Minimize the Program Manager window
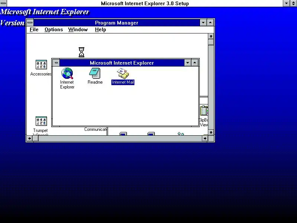 203,23
